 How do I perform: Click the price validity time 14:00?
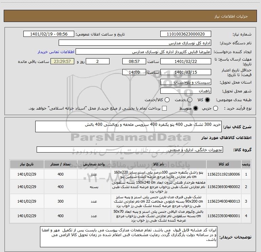(134, 72)
